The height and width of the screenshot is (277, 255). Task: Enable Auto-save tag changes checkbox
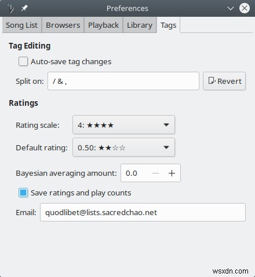tap(23, 62)
